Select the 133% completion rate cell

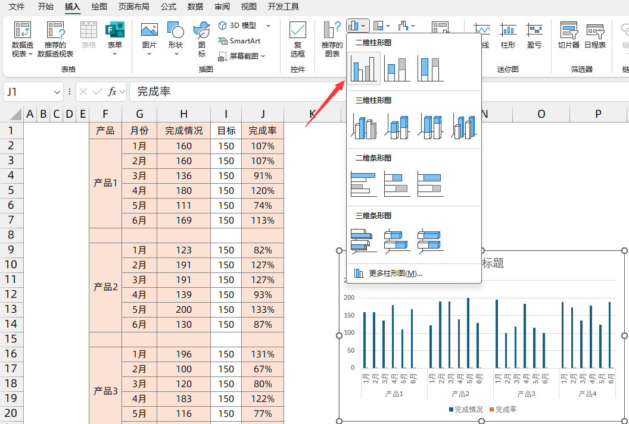pyautogui.click(x=263, y=309)
